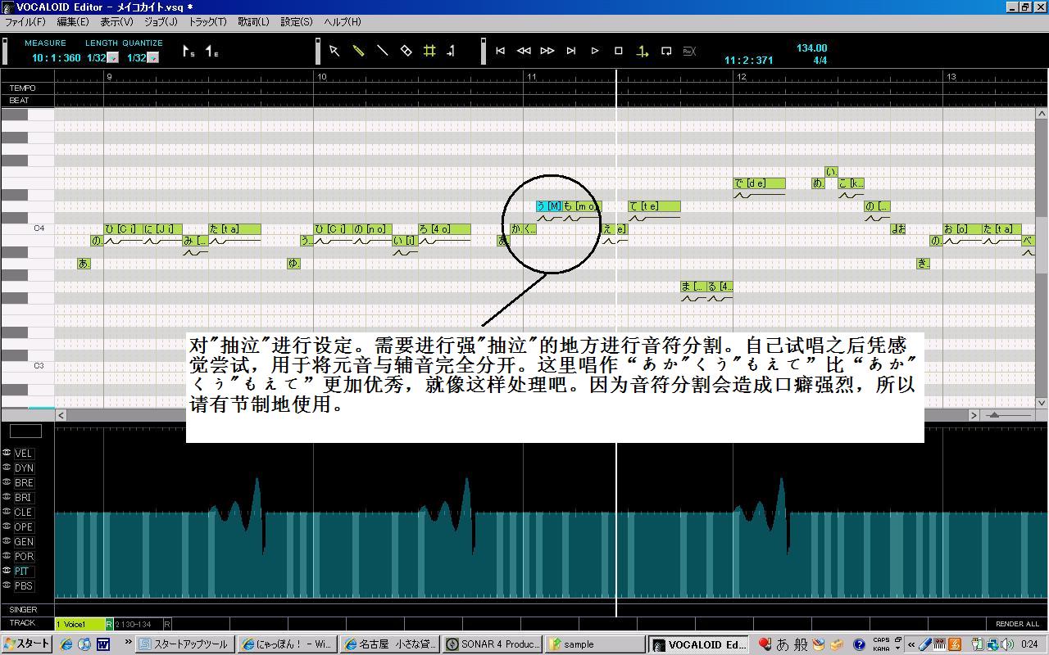Viewport: 1049px width, 655px height.
Task: Start playback with the play button
Action: coord(595,51)
